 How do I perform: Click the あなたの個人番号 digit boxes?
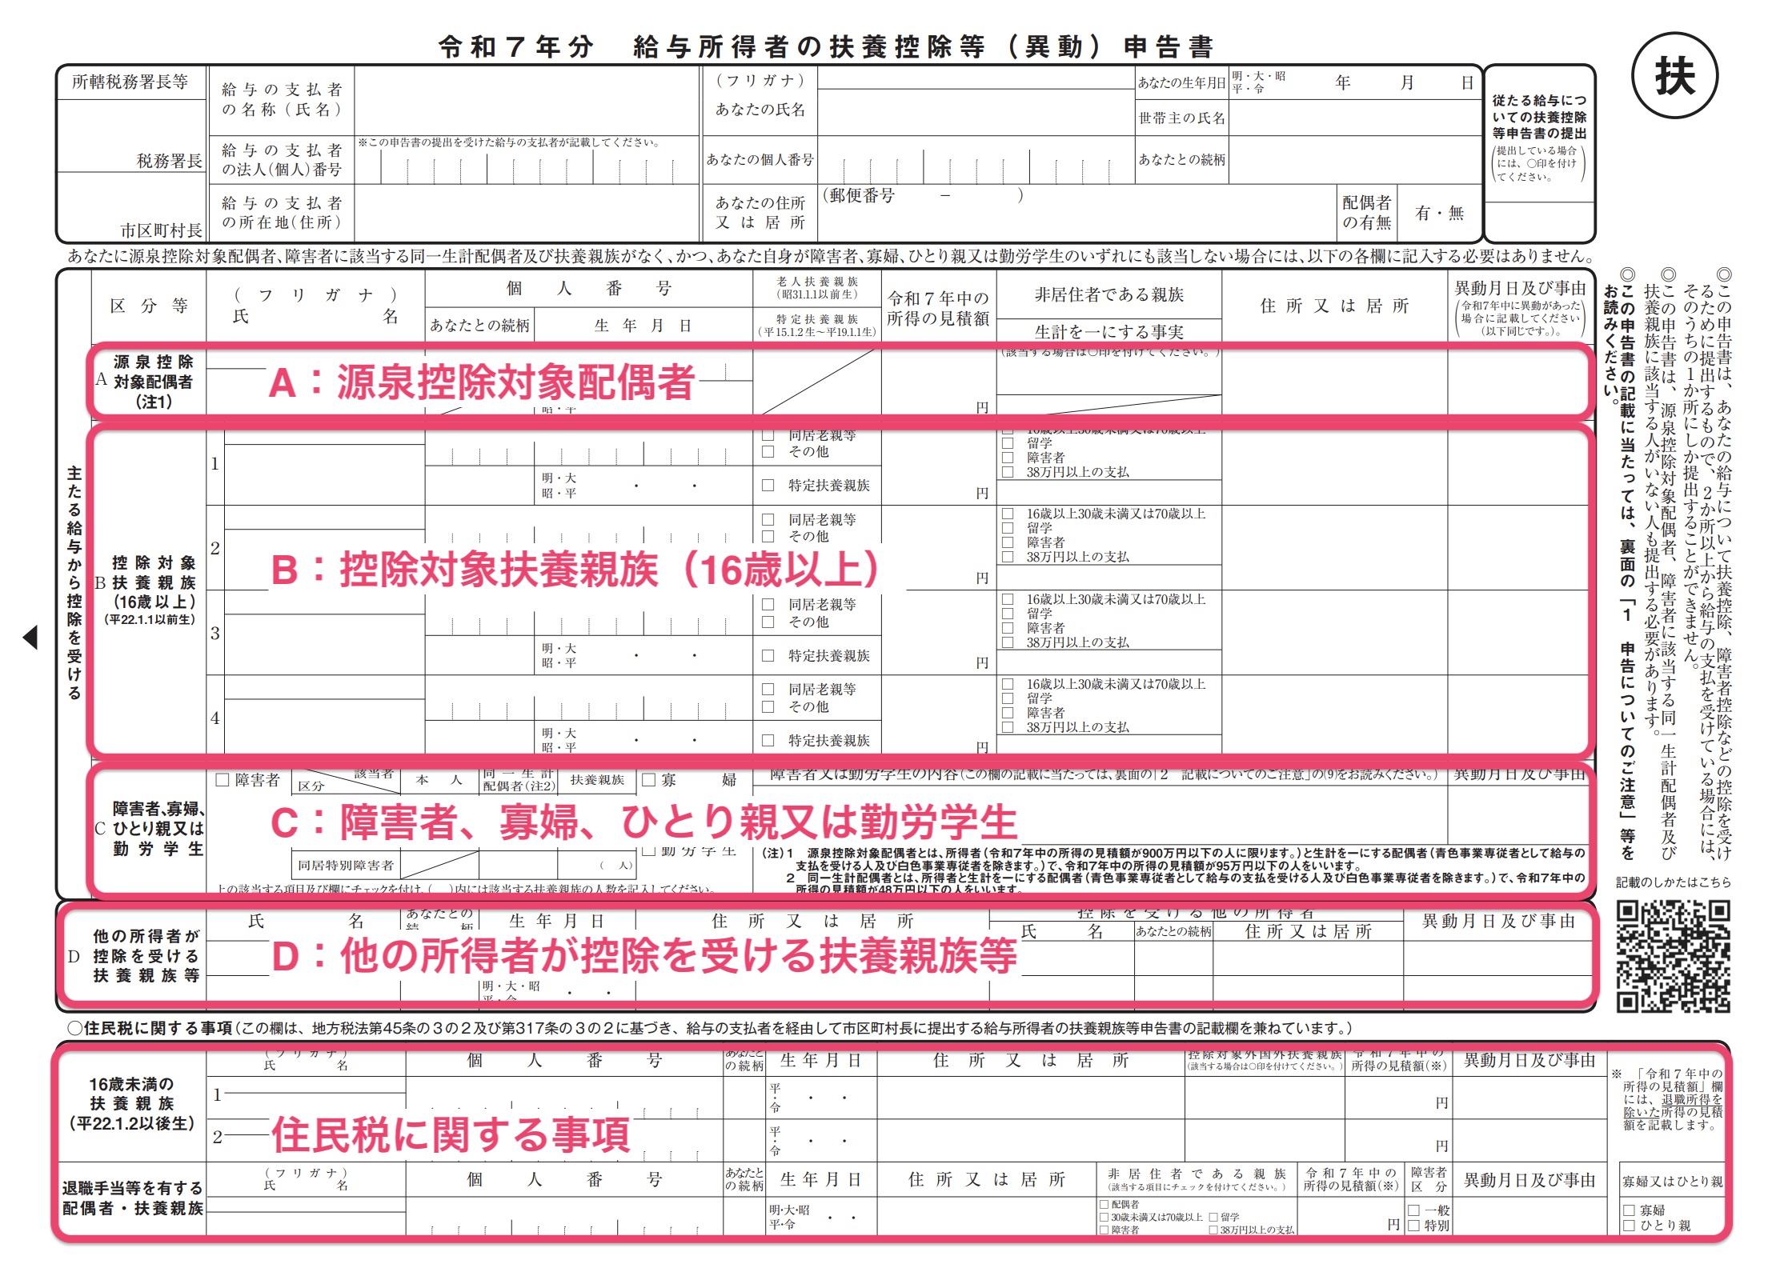coord(976,165)
